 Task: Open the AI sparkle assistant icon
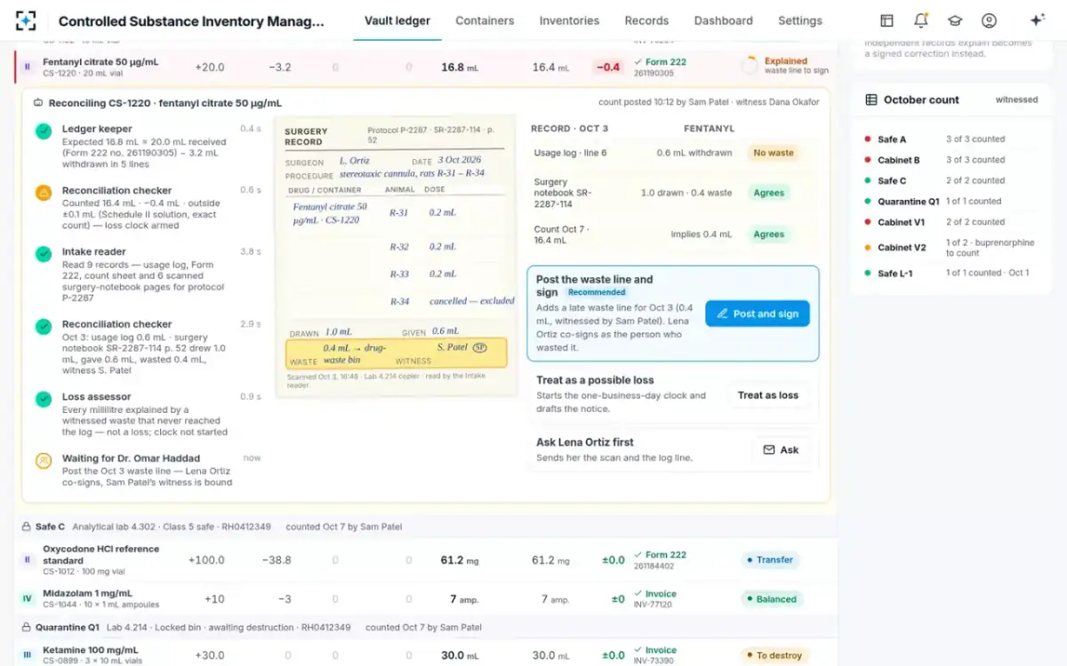(1037, 20)
